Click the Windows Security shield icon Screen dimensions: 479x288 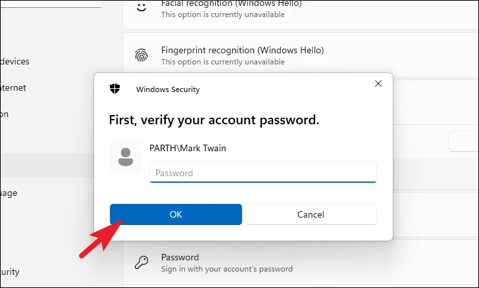(115, 89)
